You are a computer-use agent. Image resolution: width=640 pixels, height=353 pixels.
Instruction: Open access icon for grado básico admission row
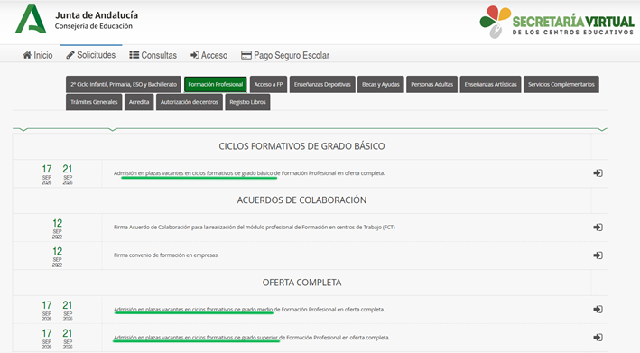[598, 173]
